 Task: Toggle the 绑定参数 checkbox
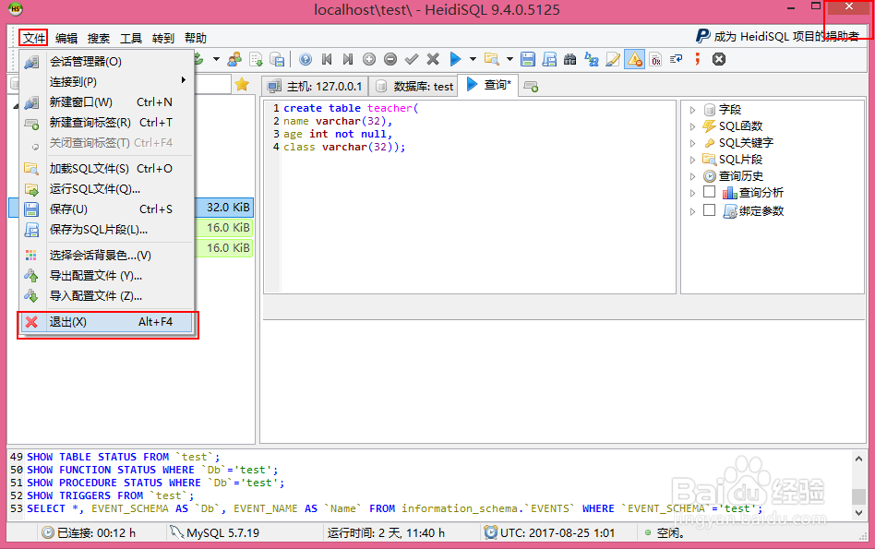[x=709, y=210]
